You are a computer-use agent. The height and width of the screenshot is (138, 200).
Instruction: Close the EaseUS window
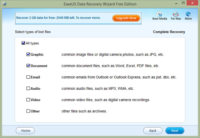pyautogui.click(x=192, y=3)
